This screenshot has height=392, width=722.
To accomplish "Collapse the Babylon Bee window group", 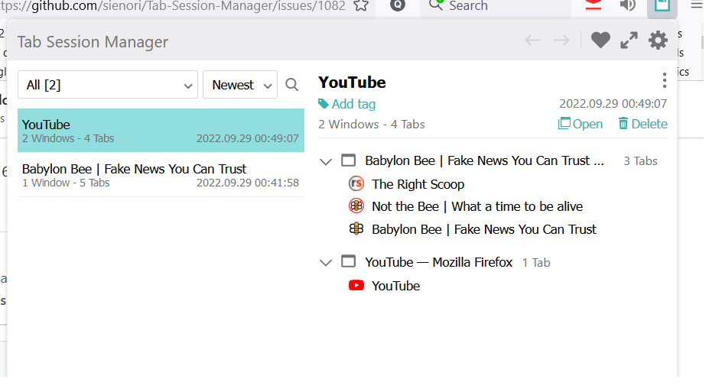I will point(326,161).
